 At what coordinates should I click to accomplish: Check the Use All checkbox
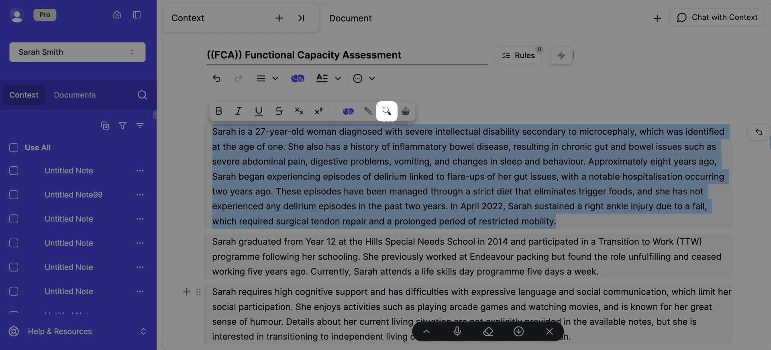[14, 148]
